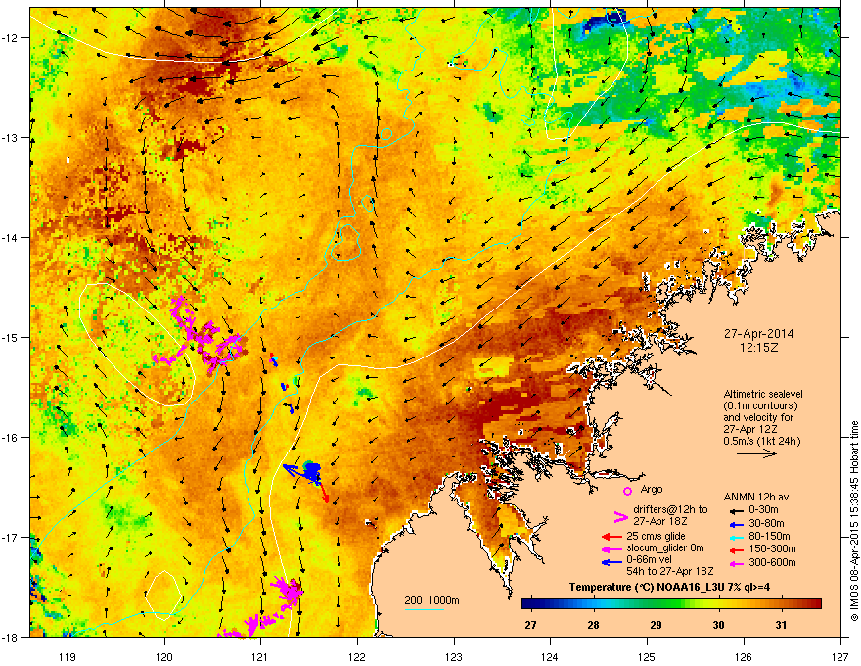
Task: Click the '121' longitude axis label
Action: click(x=260, y=656)
